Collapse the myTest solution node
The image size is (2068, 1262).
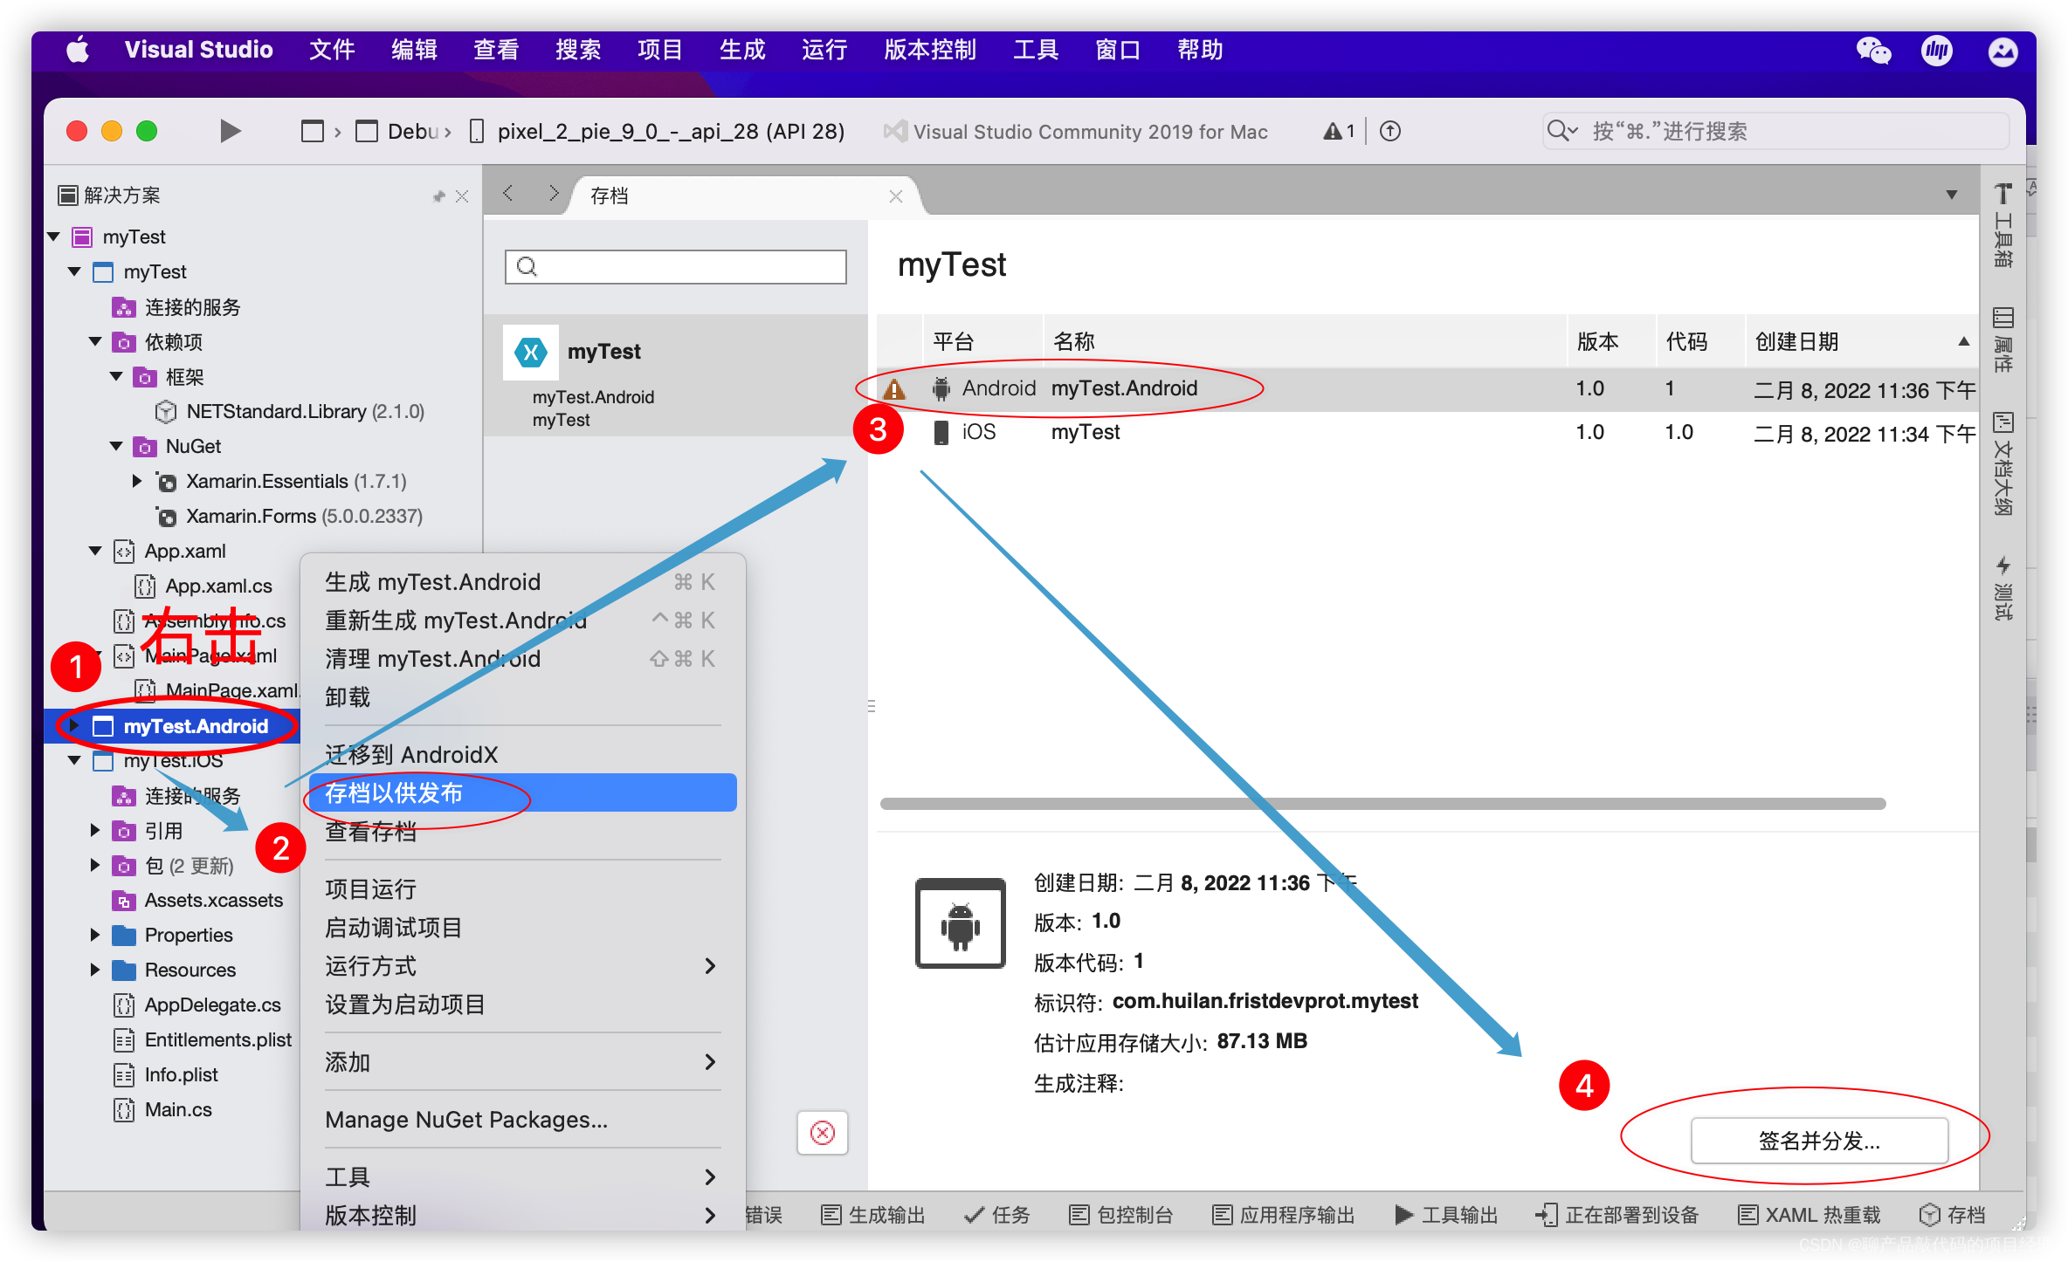(x=54, y=237)
